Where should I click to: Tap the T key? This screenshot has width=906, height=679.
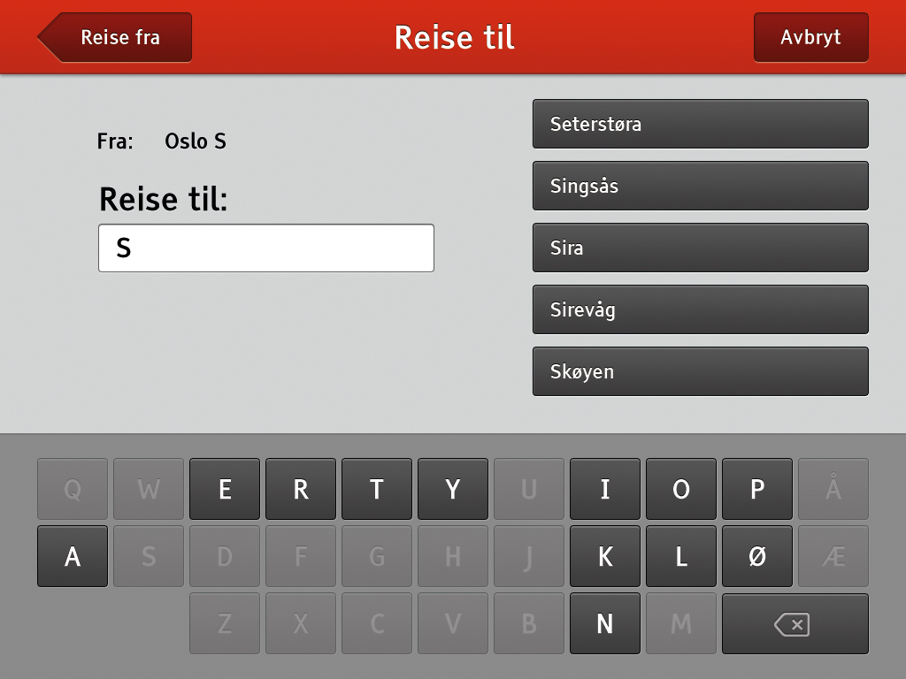[x=377, y=489]
